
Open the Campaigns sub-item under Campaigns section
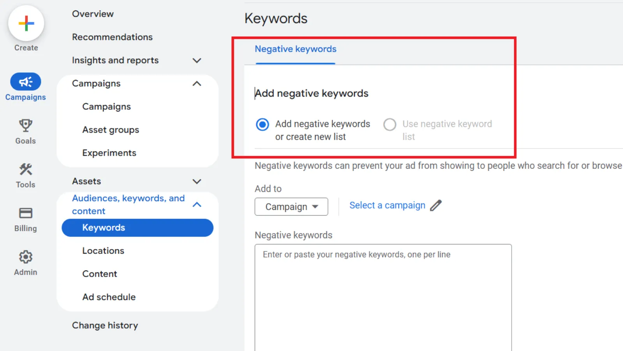[106, 107]
